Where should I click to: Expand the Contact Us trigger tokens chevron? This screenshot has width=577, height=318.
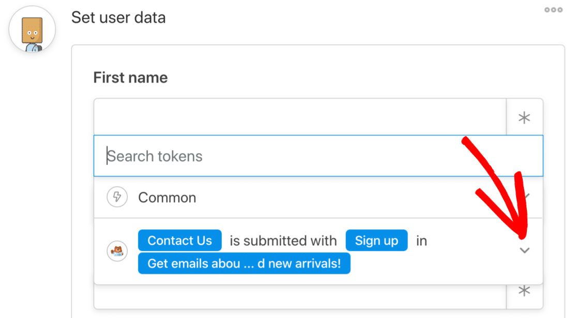tap(524, 251)
